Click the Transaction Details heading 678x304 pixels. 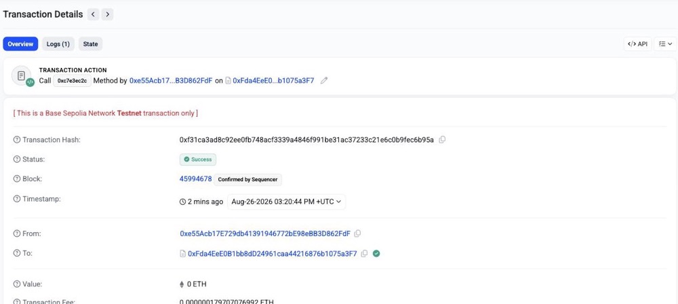43,14
